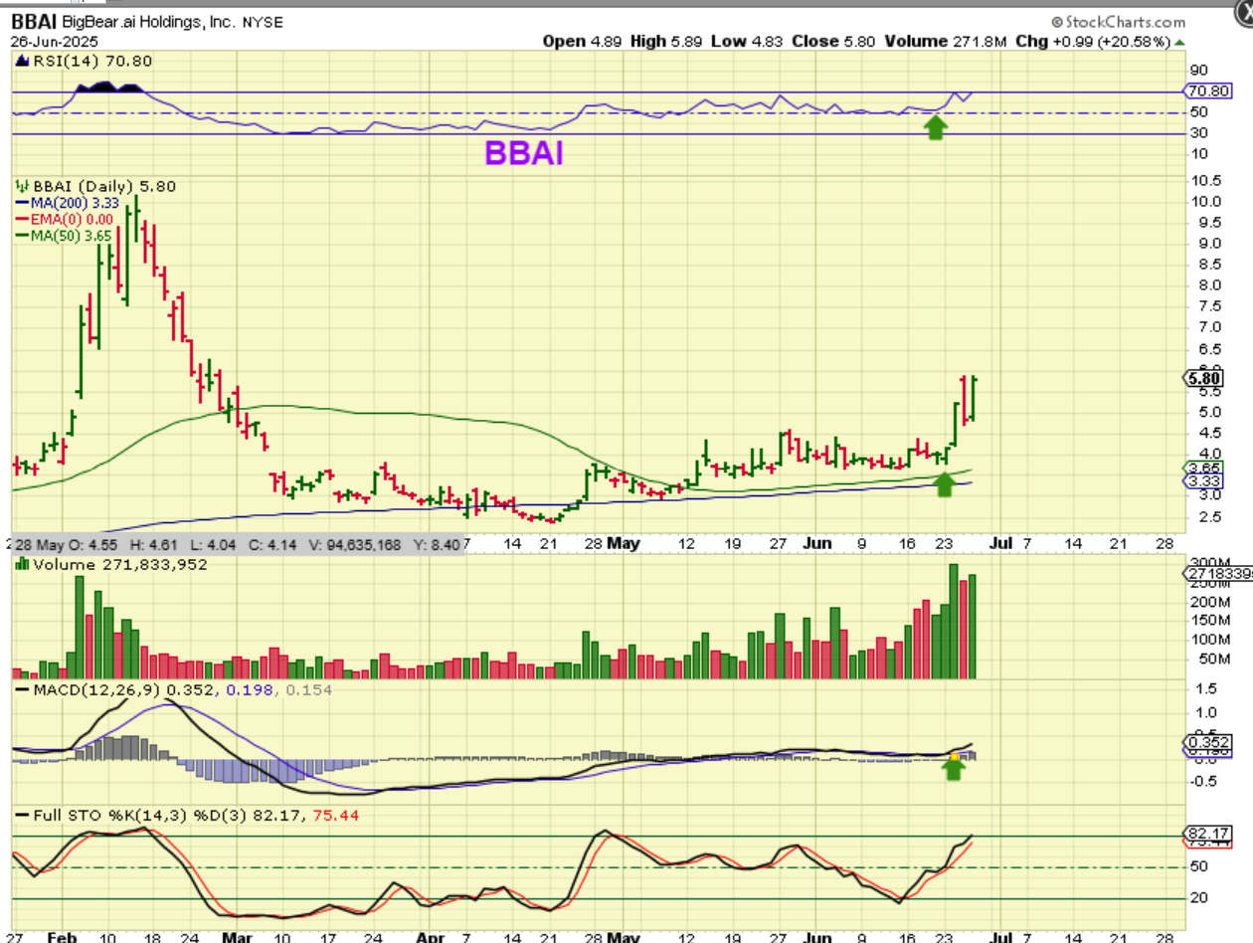Click the StockCharts.com copyright label

coord(1119,21)
